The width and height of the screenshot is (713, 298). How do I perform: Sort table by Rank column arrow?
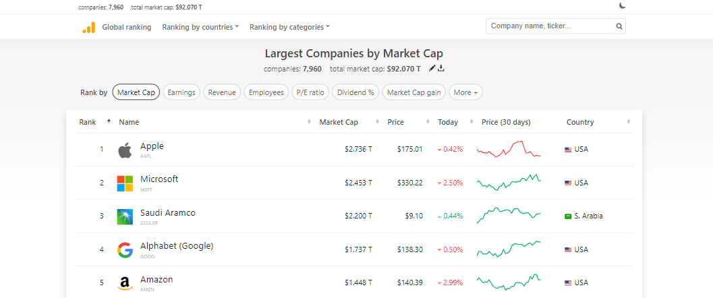coord(109,121)
